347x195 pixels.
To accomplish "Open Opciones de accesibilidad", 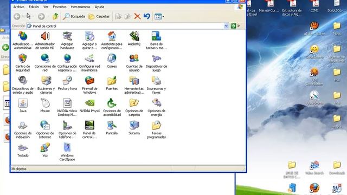I will coord(112,107).
